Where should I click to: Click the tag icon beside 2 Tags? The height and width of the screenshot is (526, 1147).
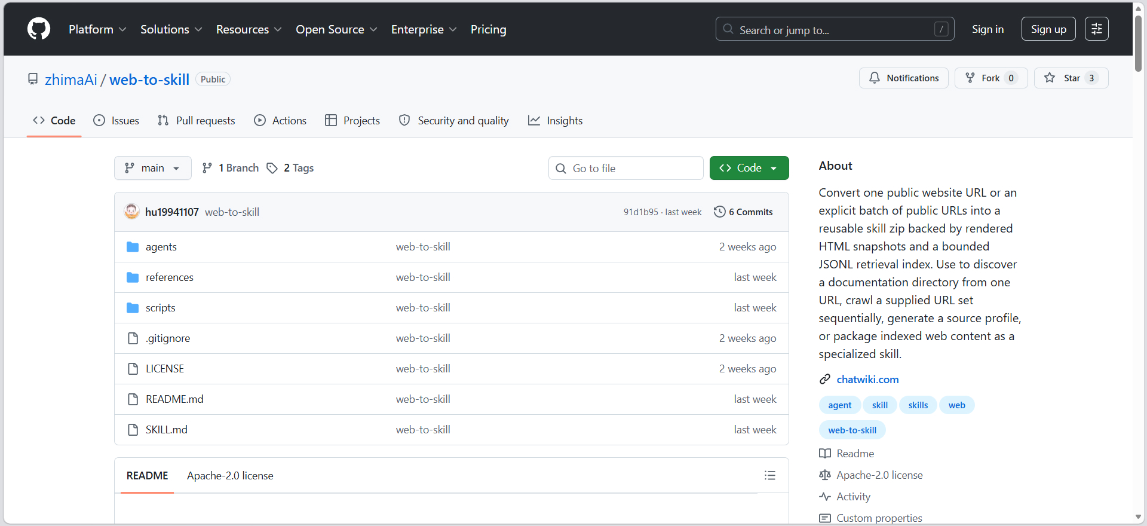272,168
